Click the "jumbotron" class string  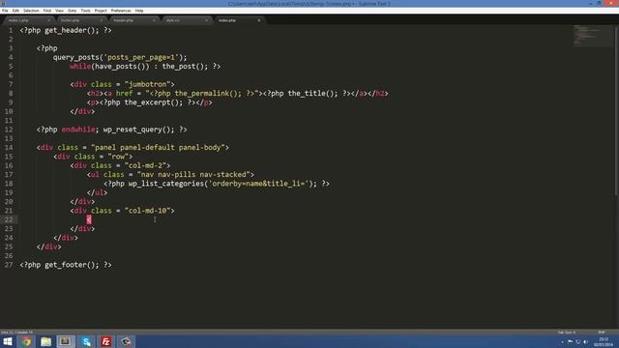[147, 84]
